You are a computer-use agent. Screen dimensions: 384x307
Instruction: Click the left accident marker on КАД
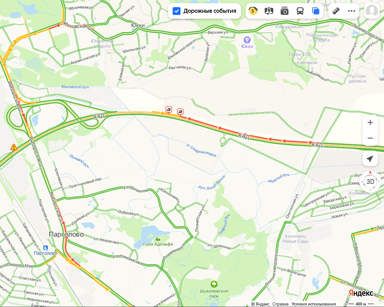[169, 109]
